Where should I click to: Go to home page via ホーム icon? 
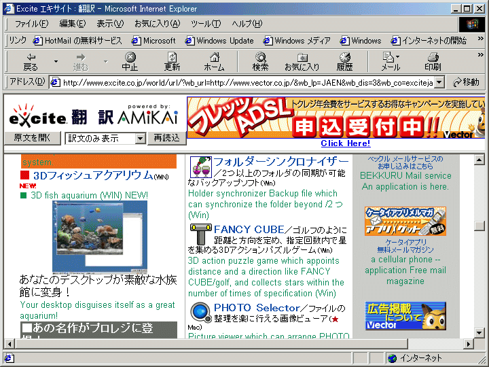click(x=214, y=62)
